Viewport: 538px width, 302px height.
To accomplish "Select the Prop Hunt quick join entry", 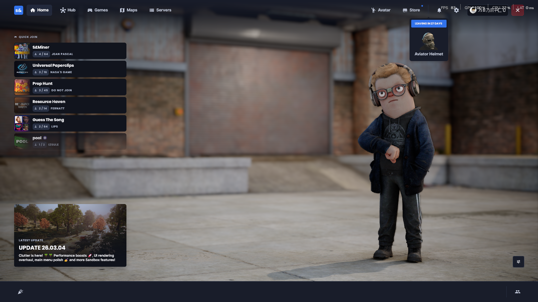I will [70, 87].
